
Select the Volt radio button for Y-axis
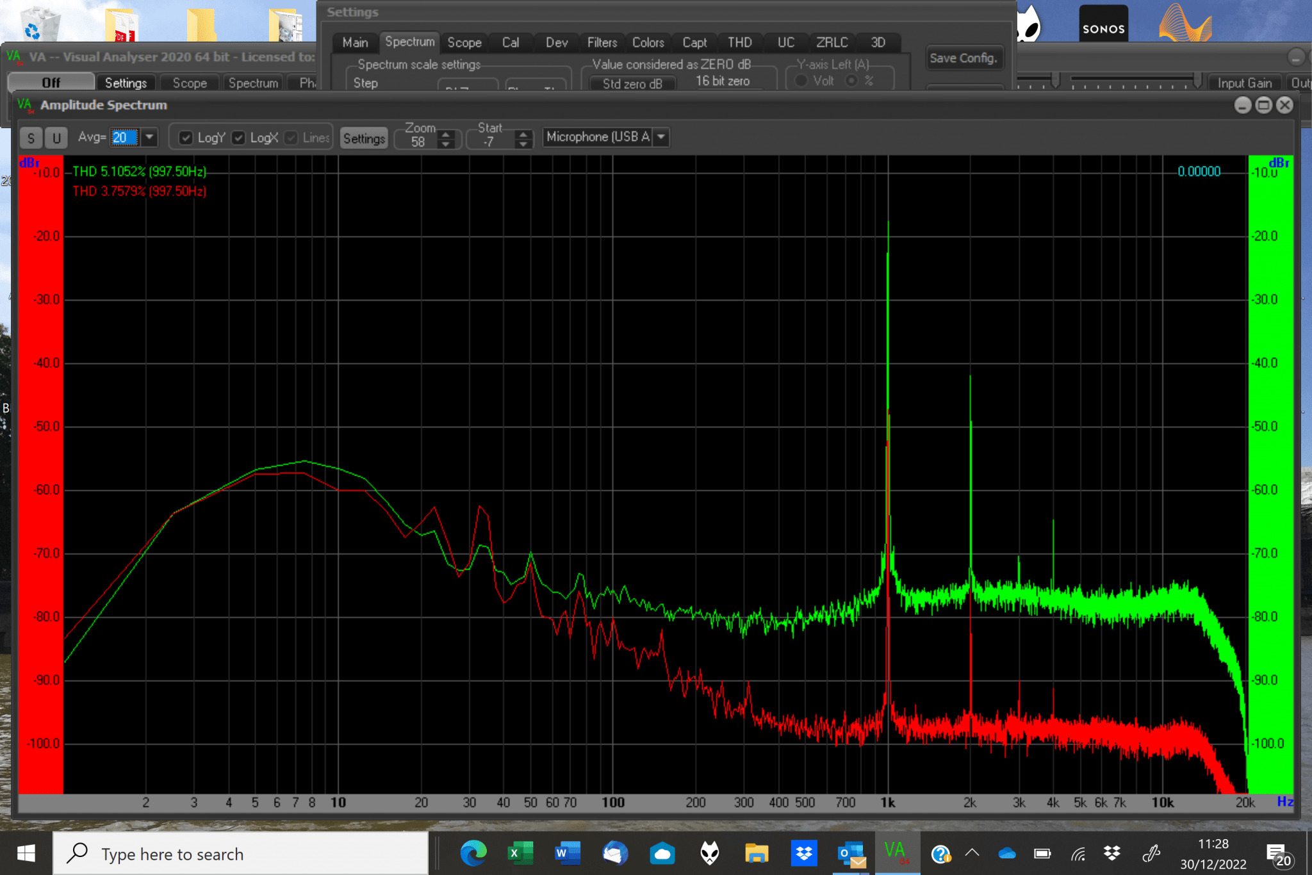coord(801,81)
